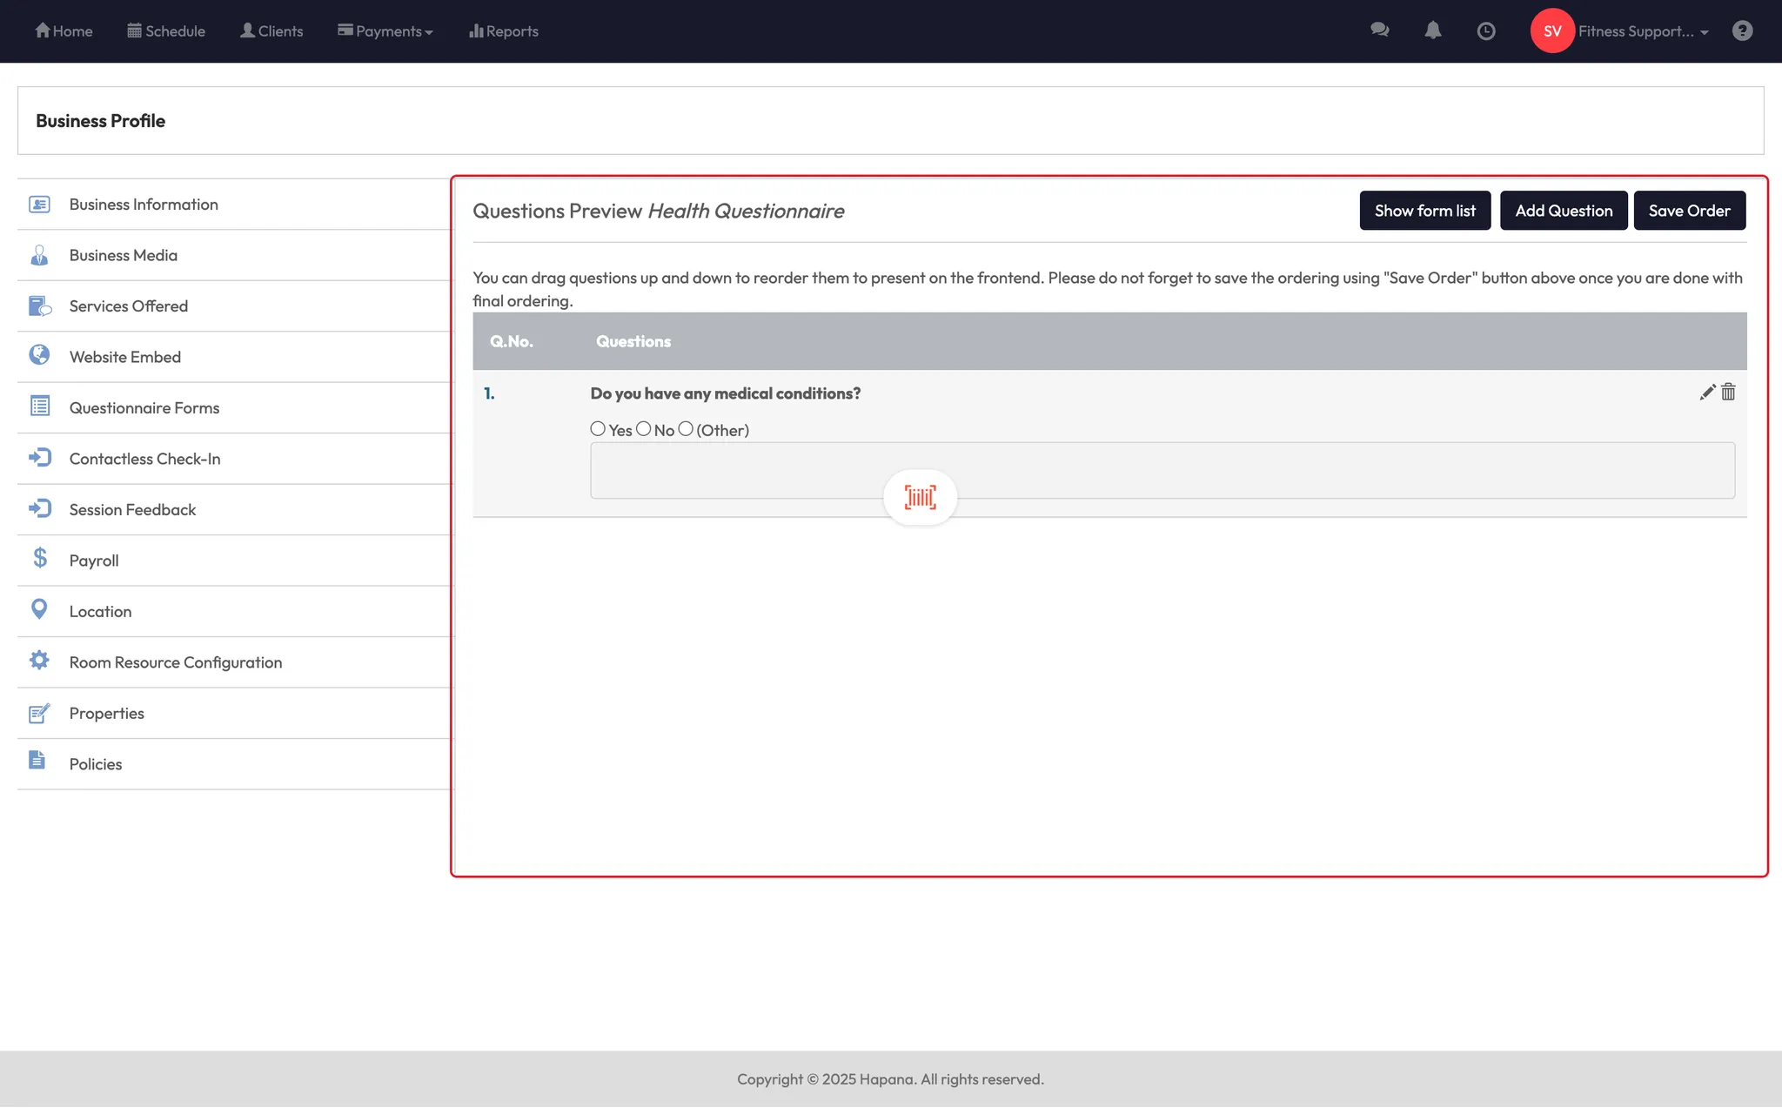Select the (Other) radio option

click(686, 428)
